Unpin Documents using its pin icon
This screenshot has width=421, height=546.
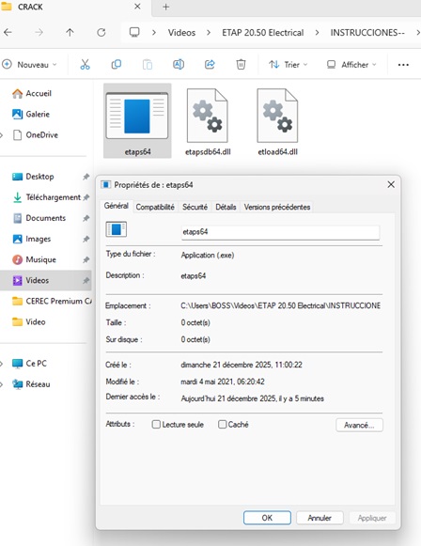(x=86, y=218)
